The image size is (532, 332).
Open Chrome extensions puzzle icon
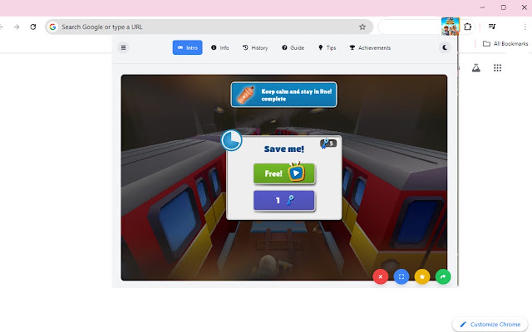(x=468, y=27)
